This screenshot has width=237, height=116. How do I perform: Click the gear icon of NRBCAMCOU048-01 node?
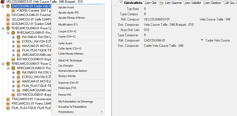point(14,68)
